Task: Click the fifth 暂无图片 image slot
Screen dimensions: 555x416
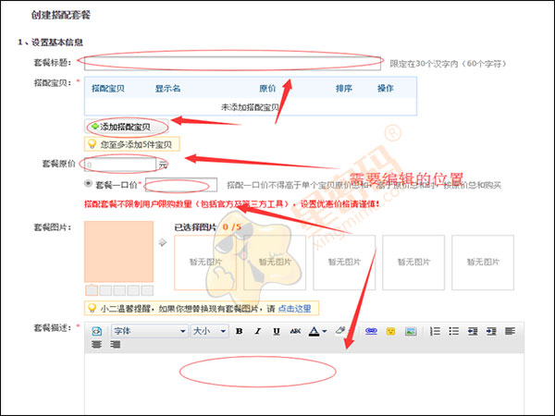Action: (x=483, y=263)
